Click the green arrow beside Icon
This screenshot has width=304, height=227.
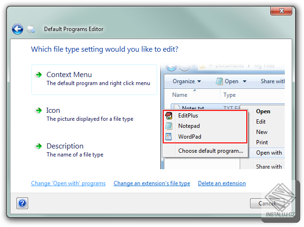point(38,110)
